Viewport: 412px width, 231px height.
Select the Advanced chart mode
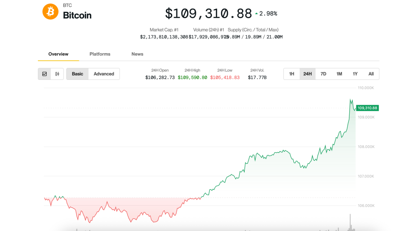point(104,74)
